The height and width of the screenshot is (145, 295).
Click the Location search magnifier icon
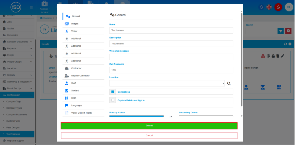(229, 84)
